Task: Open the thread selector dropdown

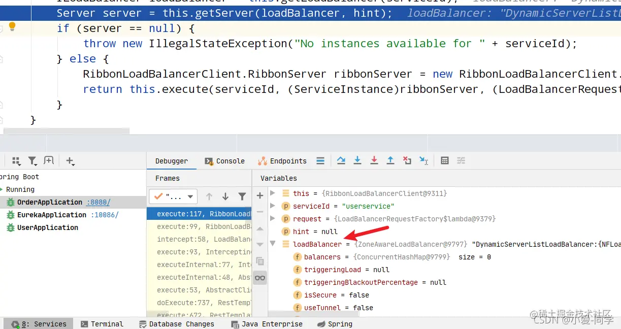Action: click(x=173, y=196)
